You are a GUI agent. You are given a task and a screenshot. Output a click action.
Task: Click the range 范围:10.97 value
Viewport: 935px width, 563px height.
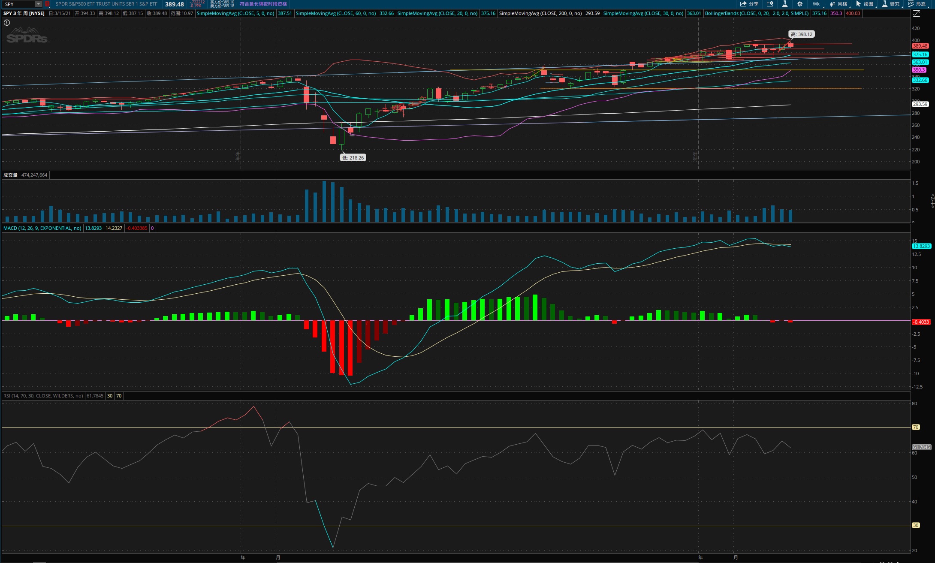point(182,13)
